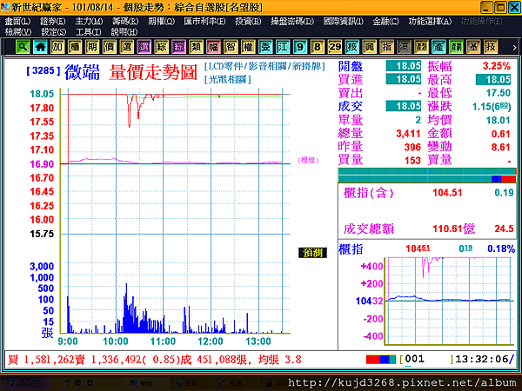Click the cyan 9 toolbar icon
522x391 pixels.
300,47
